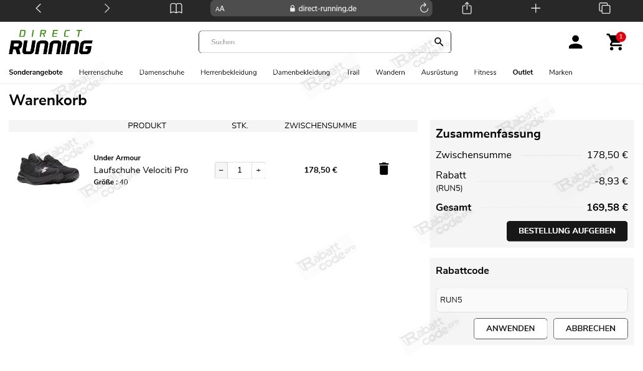The width and height of the screenshot is (643, 371).
Task: Open the user account icon
Action: 575,42
